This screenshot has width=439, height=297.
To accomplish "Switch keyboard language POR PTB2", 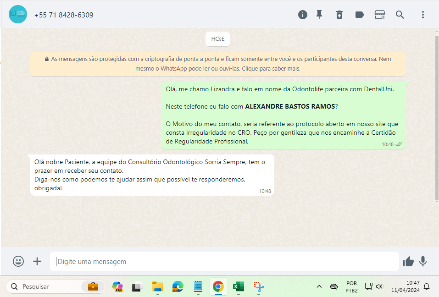I will (351, 286).
